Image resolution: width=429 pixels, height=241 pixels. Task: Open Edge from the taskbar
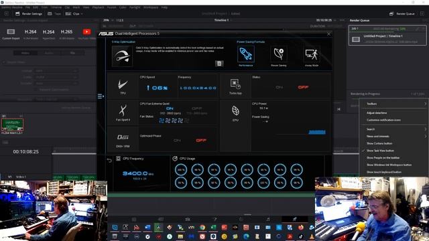pos(246,236)
